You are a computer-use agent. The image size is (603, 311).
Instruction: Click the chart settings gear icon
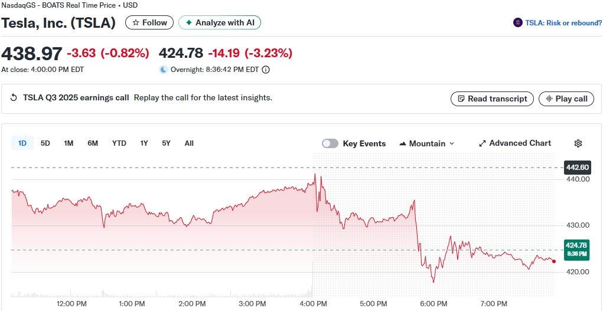[x=578, y=143]
